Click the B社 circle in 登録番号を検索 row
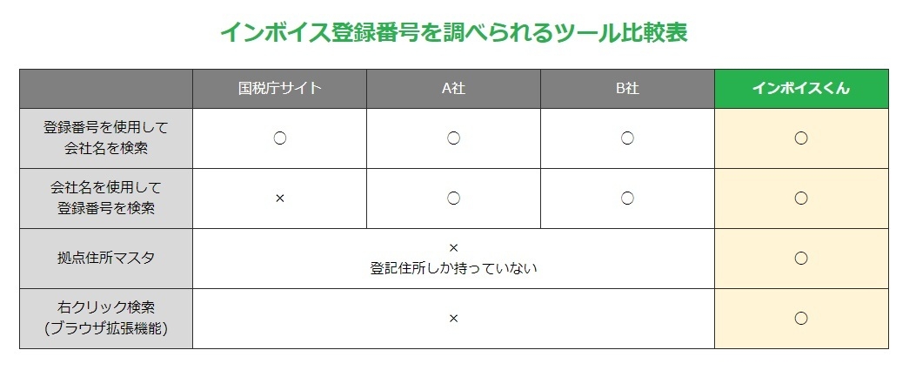This screenshot has width=916, height=377. point(627,199)
